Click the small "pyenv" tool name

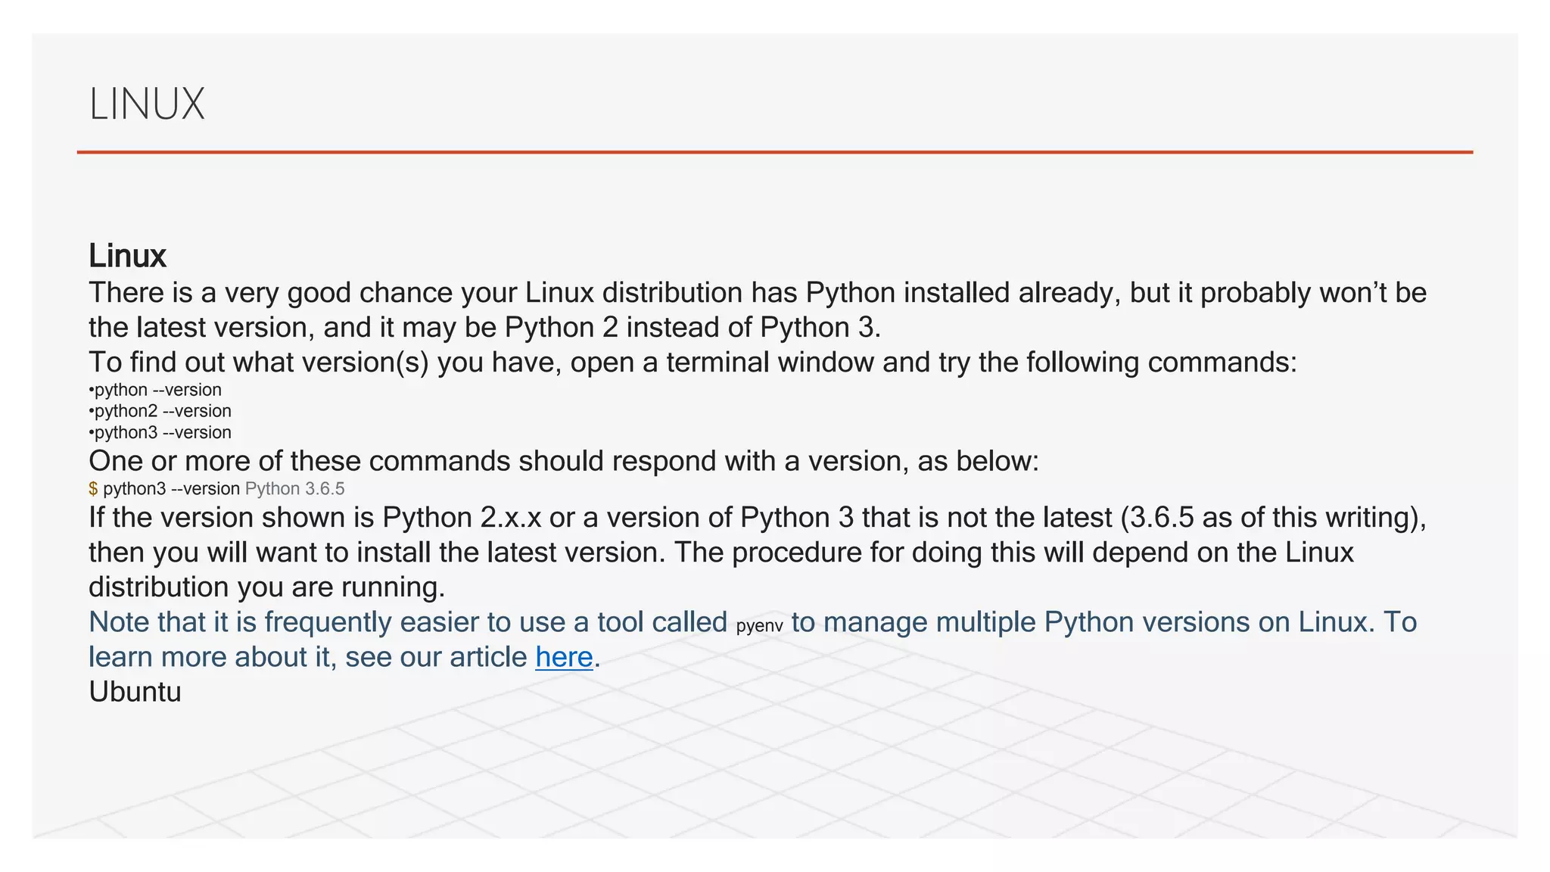click(759, 626)
